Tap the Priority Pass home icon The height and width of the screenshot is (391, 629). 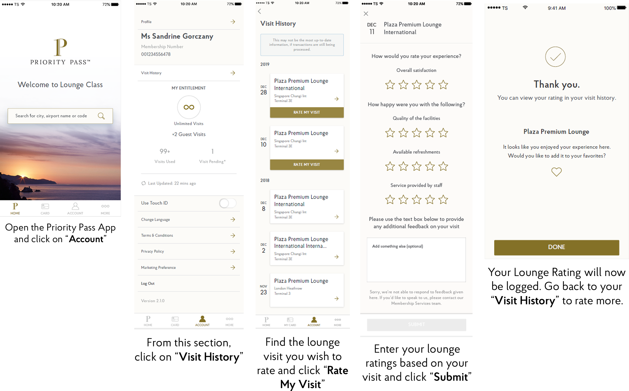click(15, 206)
